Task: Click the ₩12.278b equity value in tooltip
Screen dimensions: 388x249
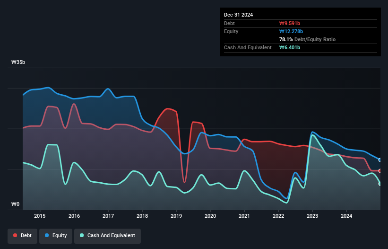Action: [291, 31]
